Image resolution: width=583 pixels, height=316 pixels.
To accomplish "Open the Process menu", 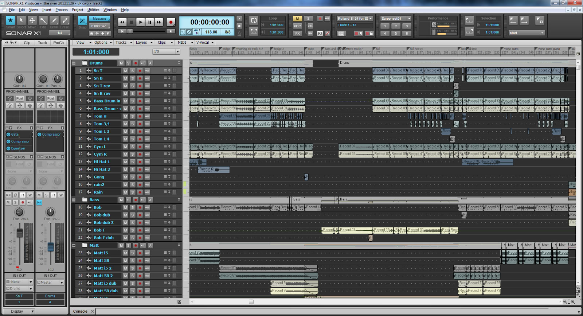I will 62,10.
